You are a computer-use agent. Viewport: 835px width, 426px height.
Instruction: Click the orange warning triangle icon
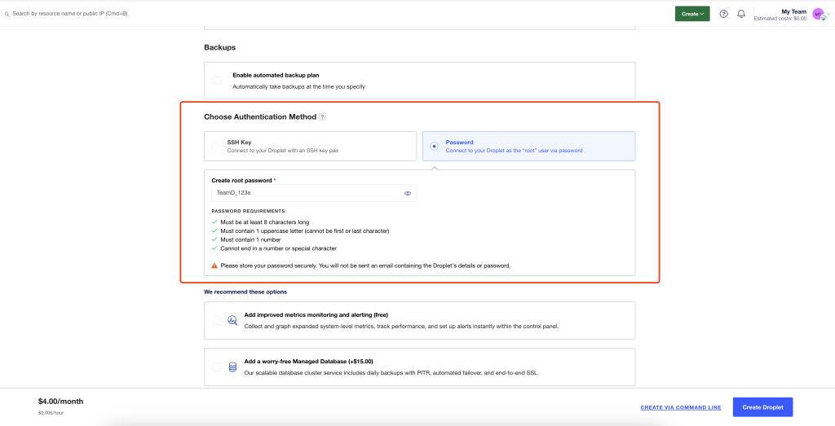214,266
